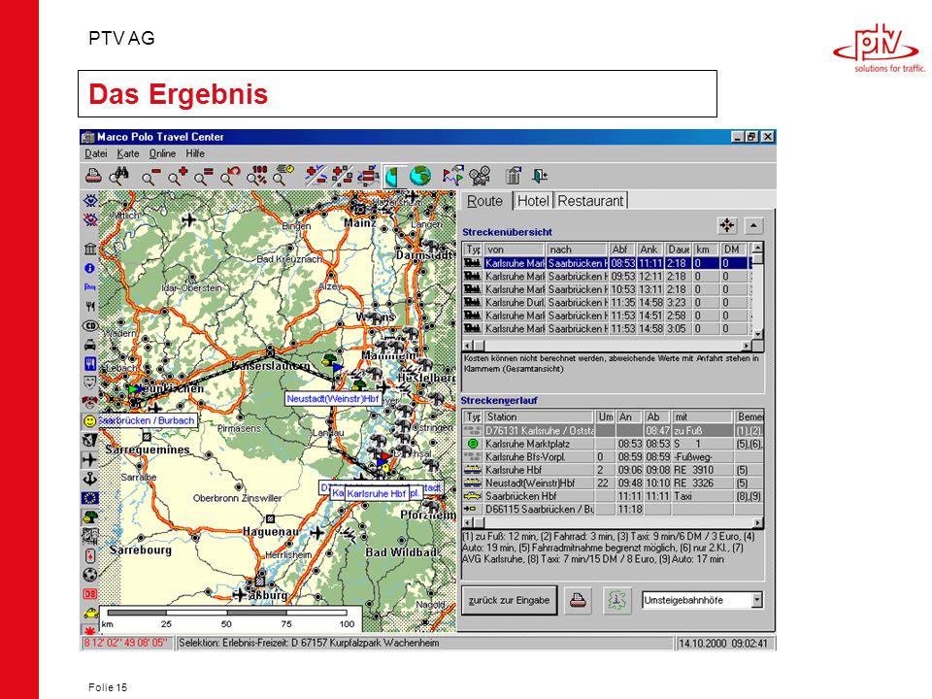Screen dimensions: 932x699
Task: Click Streckenübersicht horizontal scrollbar right arrow
Action: tap(747, 346)
